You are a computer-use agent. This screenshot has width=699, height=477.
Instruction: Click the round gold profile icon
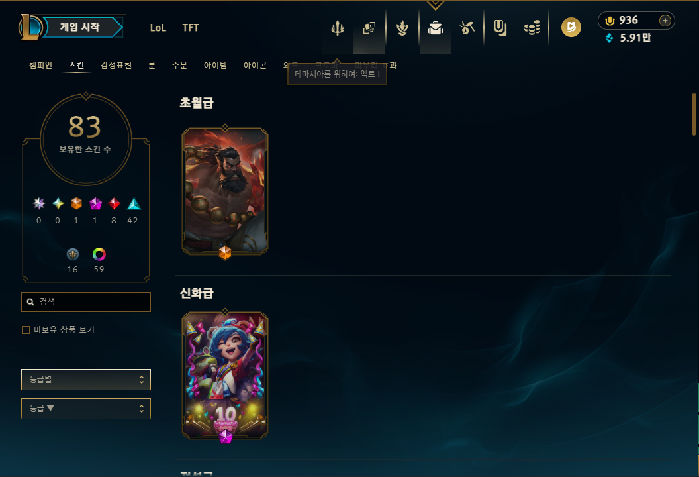point(571,27)
